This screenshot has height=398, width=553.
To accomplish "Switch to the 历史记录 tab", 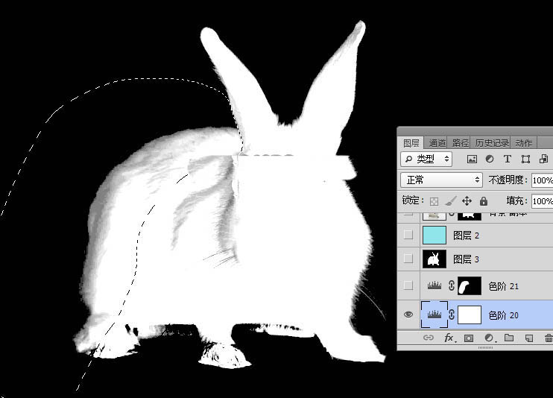I will [x=492, y=143].
